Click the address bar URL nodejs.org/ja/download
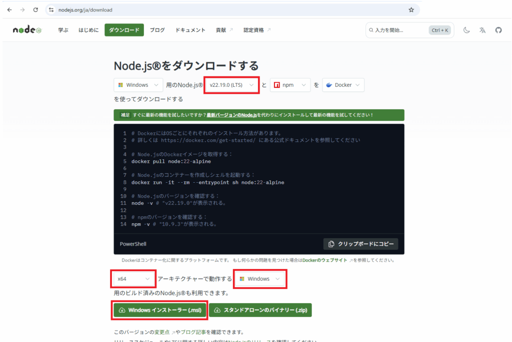Screen dimensions: 512x342 (85, 10)
